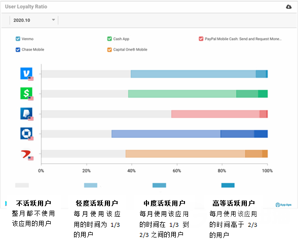298x240 pixels.
Task: Click the Venmo app icon
Action: point(26,73)
